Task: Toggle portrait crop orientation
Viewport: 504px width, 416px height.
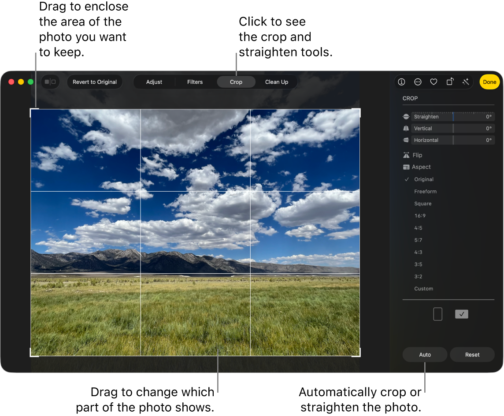Action: click(438, 314)
